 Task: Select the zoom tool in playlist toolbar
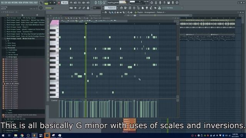coord(129,13)
